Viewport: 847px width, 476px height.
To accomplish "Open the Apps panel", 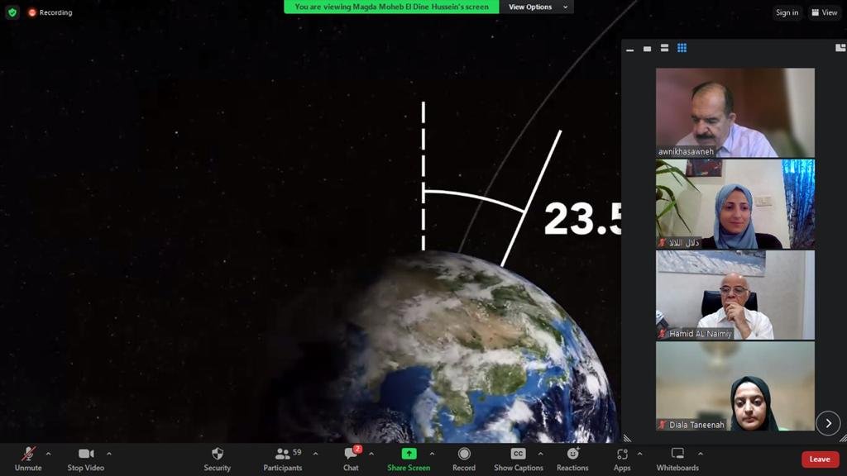I will (x=622, y=459).
